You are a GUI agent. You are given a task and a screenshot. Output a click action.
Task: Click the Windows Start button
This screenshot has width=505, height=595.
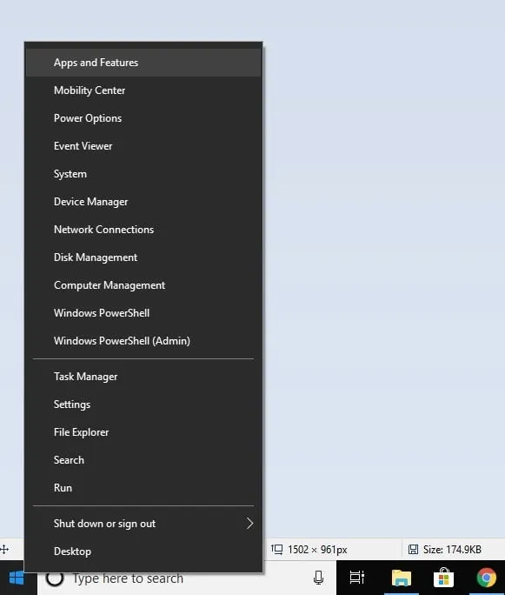18,578
